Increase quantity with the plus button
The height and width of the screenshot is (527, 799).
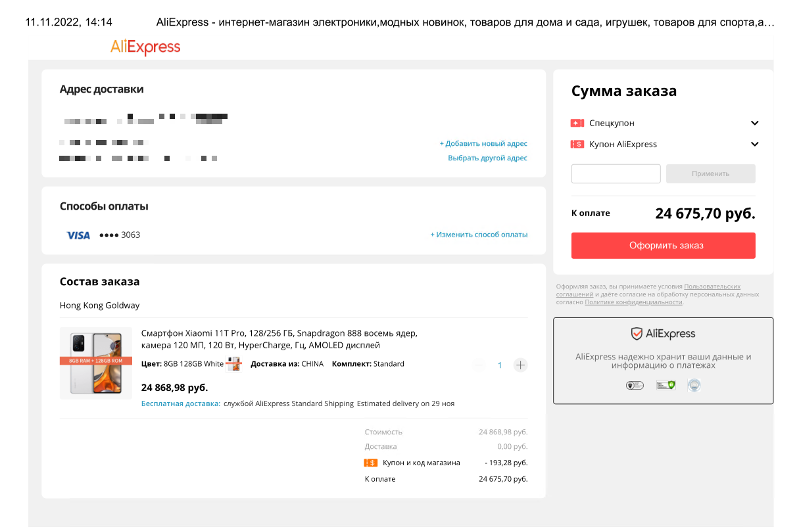pyautogui.click(x=520, y=365)
